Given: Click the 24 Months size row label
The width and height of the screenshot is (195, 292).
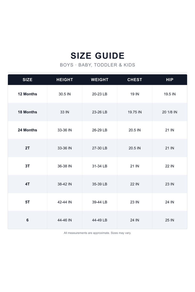Looking at the screenshot, I should click(27, 130).
